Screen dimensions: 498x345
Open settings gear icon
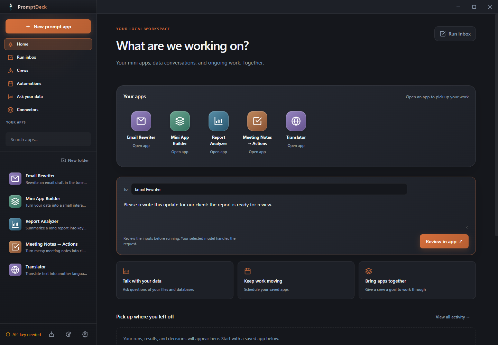85,334
